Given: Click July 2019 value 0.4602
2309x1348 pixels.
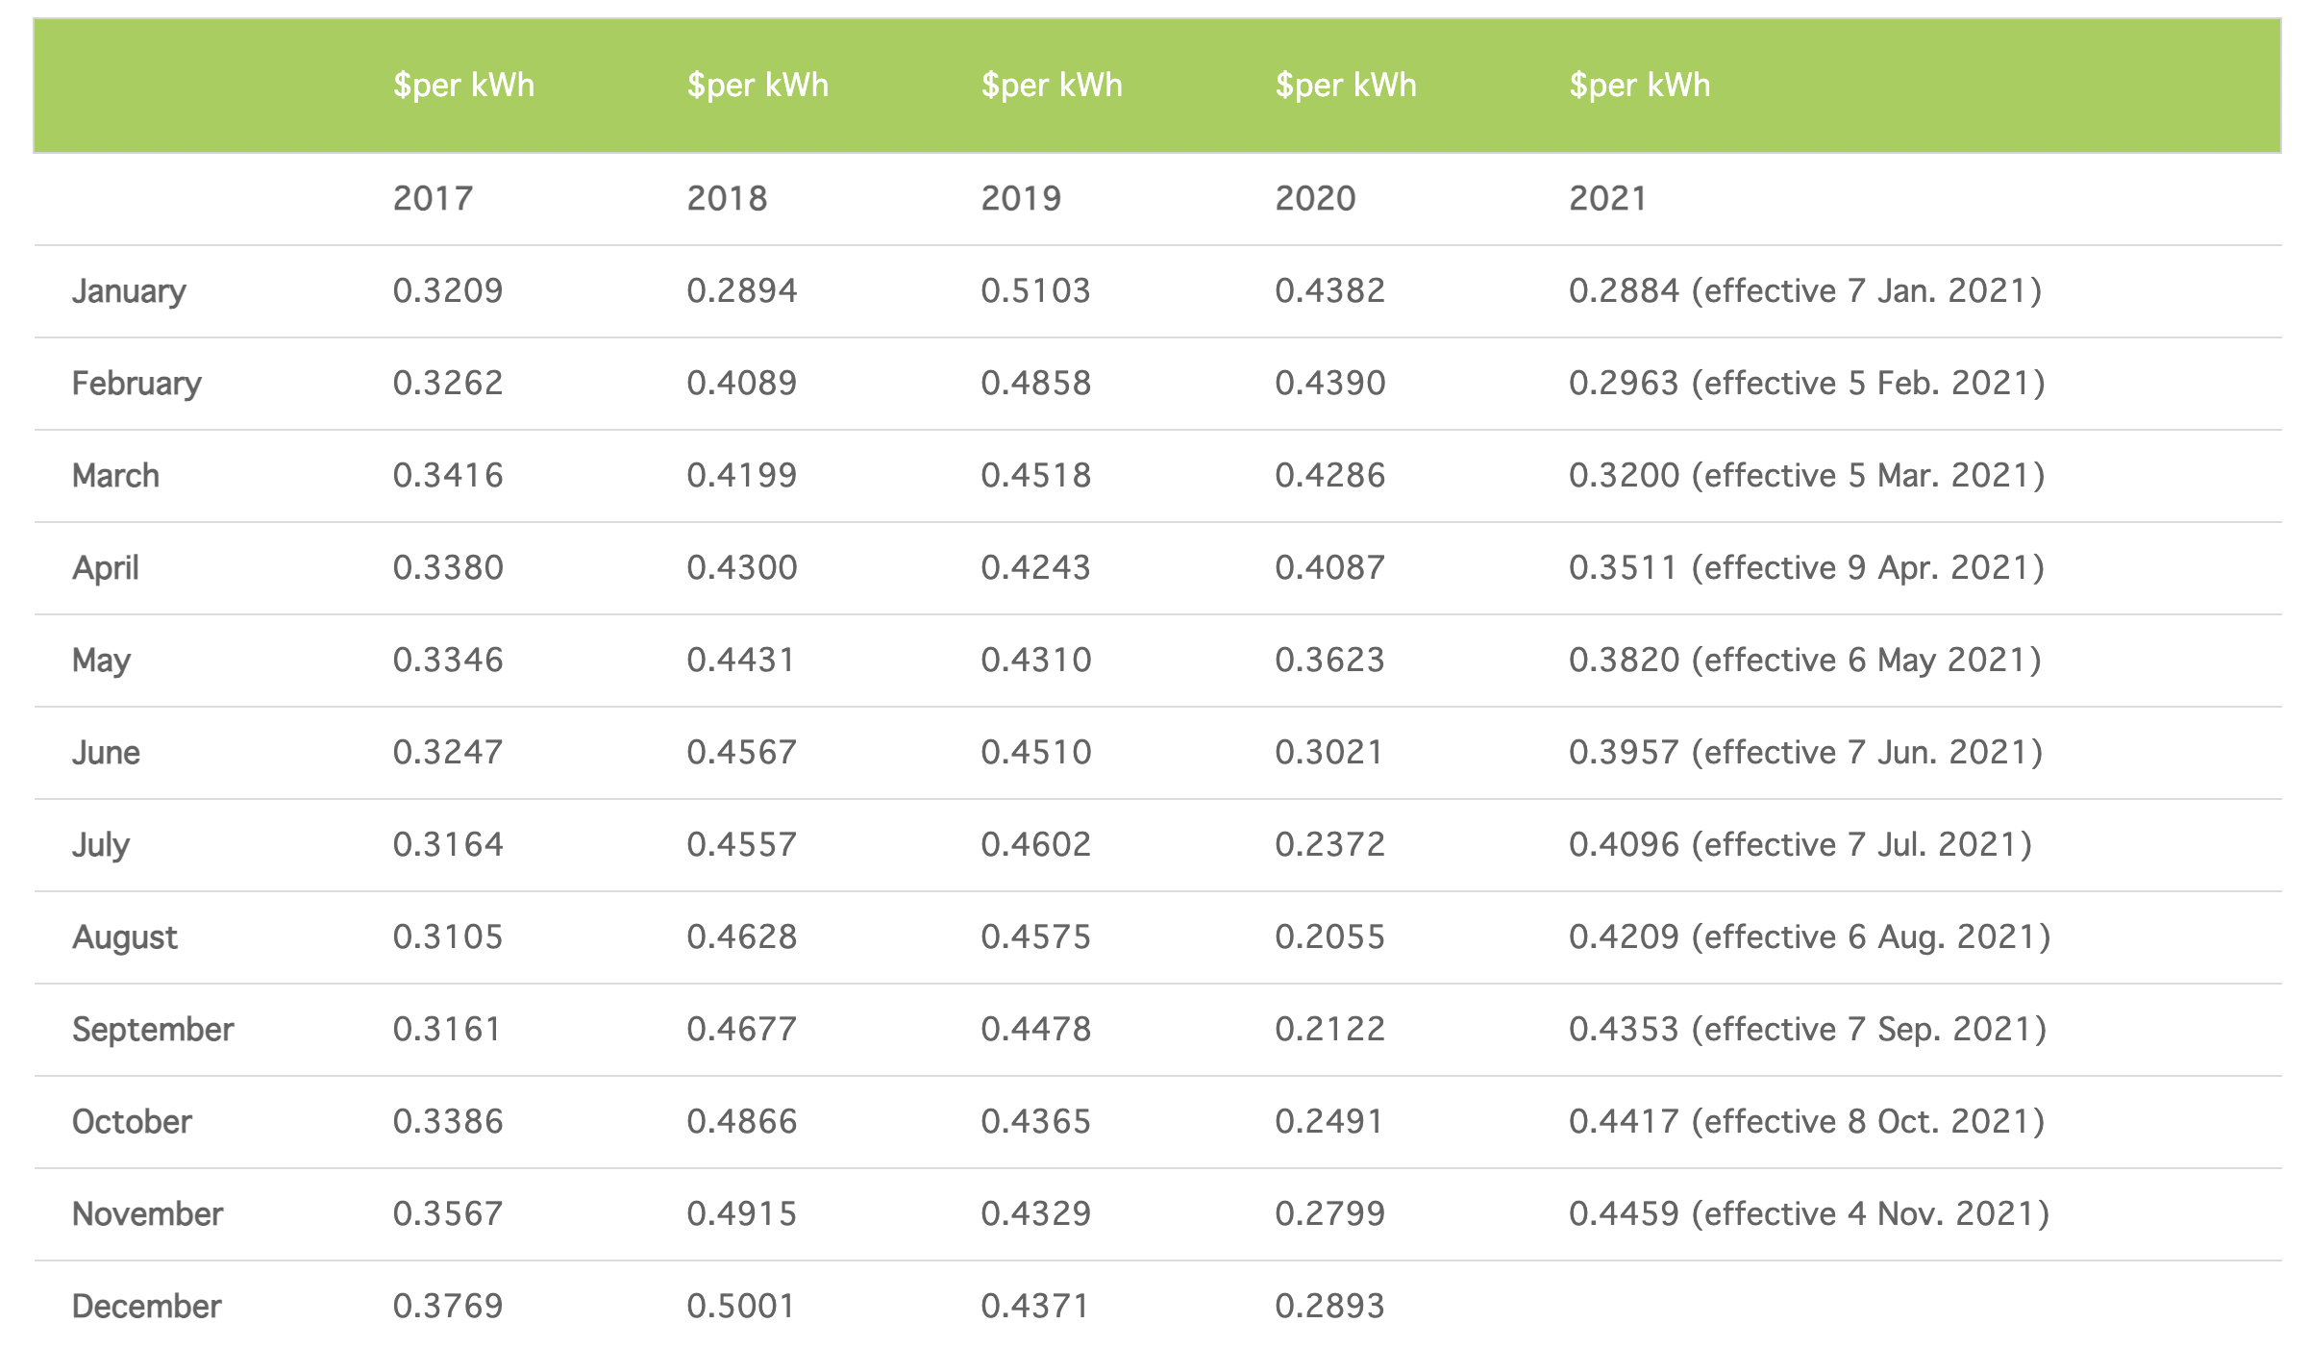Looking at the screenshot, I should pos(1035,844).
